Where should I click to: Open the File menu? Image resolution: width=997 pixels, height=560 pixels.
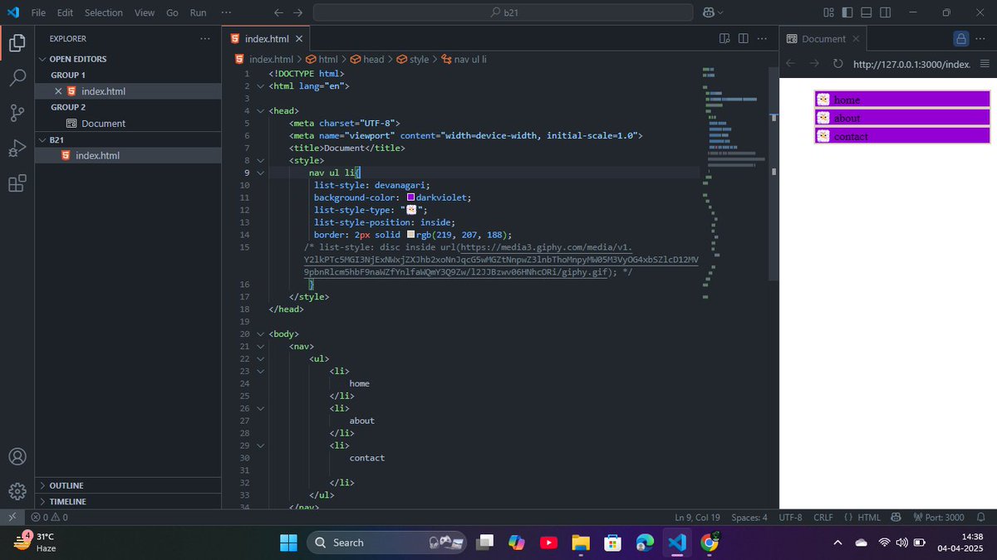click(38, 12)
